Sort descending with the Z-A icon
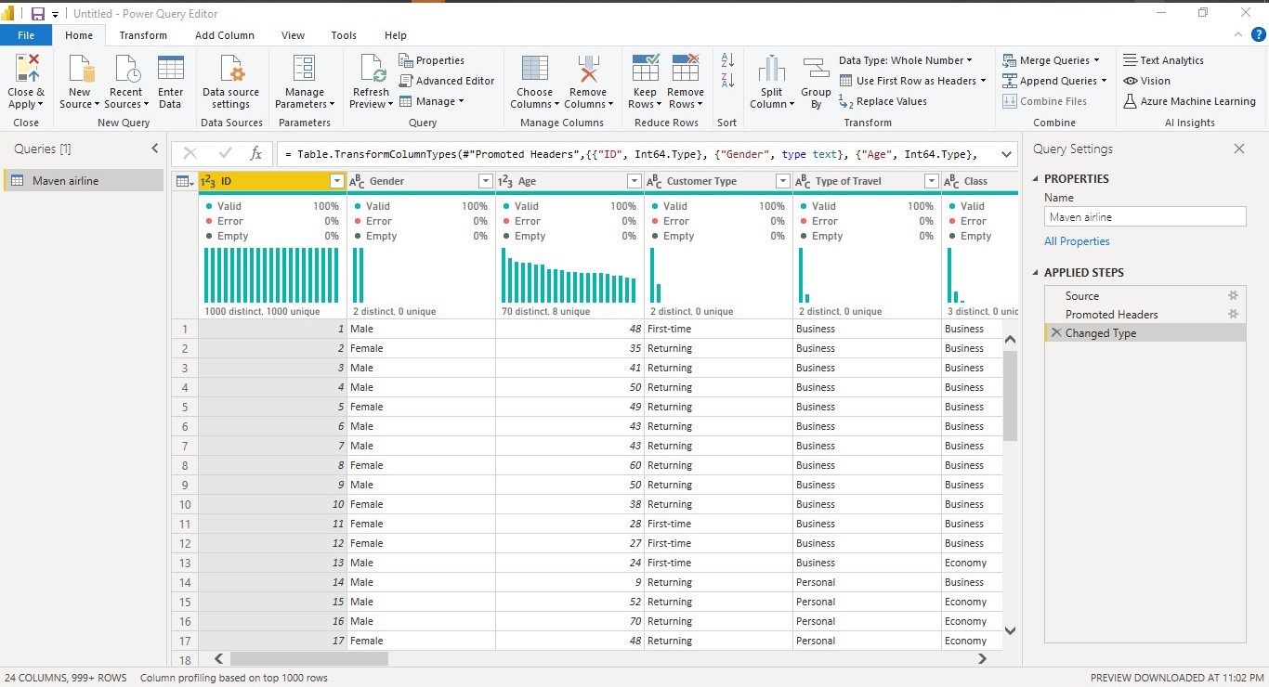The width and height of the screenshot is (1269, 687). click(x=727, y=81)
